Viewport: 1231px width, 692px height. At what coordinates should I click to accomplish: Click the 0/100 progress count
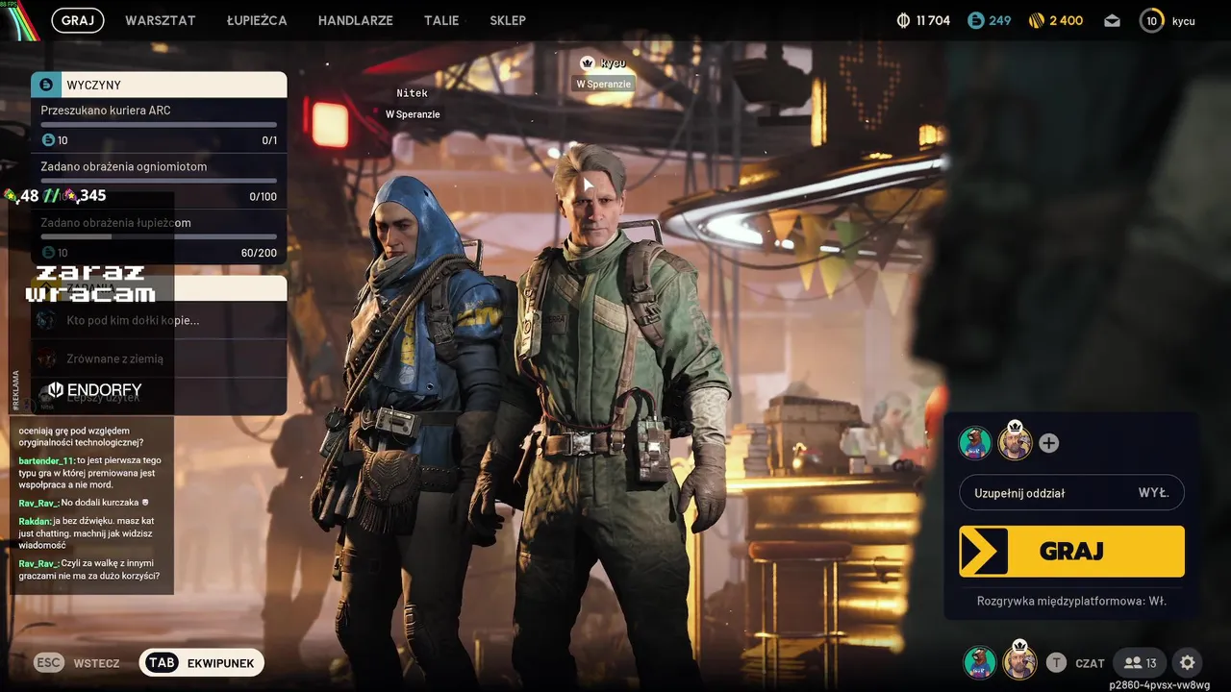(x=263, y=196)
